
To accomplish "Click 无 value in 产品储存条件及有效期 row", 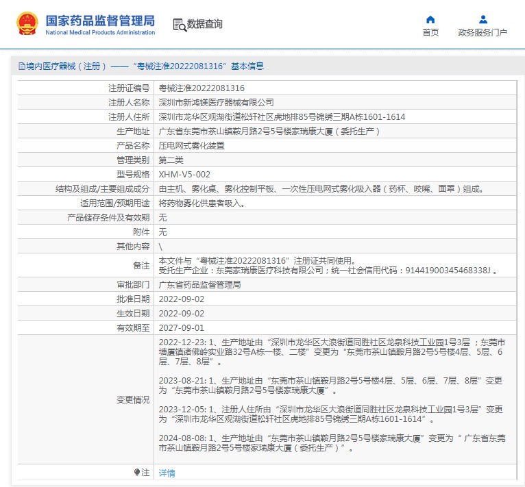I will (x=162, y=218).
